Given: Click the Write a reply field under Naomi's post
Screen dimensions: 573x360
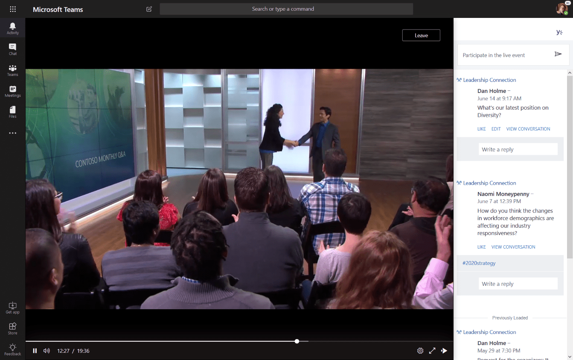Looking at the screenshot, I should tap(518, 283).
